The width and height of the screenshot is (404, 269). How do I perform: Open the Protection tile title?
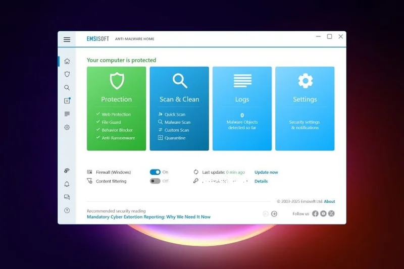coord(117,99)
